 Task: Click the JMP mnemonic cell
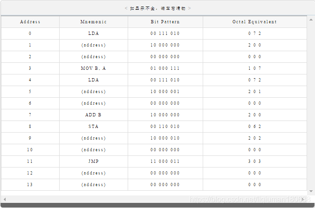coord(94,161)
